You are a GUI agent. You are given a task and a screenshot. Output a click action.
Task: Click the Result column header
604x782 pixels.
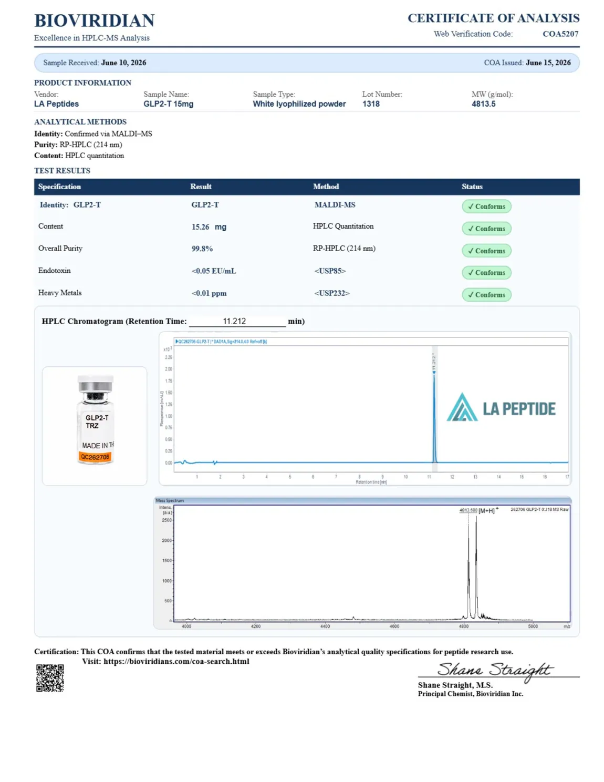click(201, 187)
